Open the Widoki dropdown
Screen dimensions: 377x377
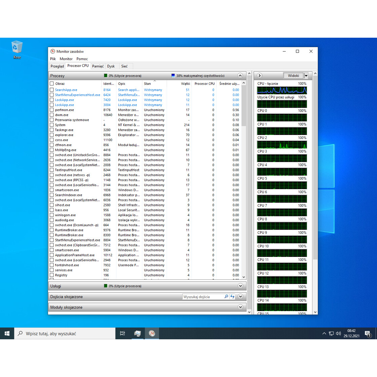(306, 75)
